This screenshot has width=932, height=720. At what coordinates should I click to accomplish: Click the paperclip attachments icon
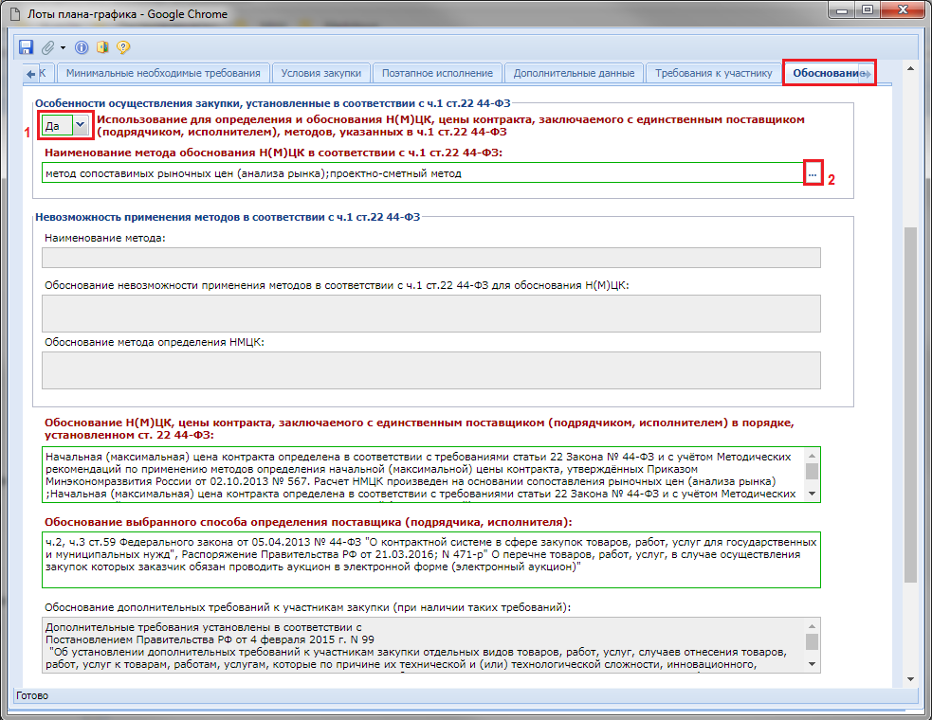pyautogui.click(x=47, y=46)
